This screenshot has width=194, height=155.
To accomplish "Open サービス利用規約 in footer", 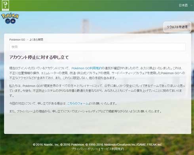I will point(112,149).
